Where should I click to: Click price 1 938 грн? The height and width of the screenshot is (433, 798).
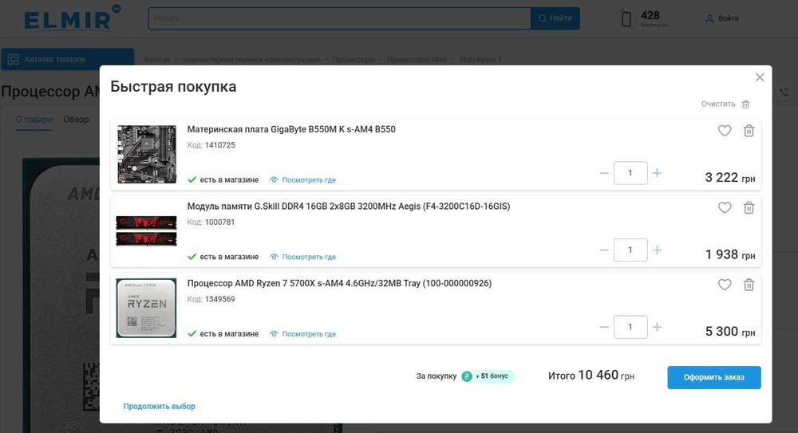pyautogui.click(x=730, y=254)
